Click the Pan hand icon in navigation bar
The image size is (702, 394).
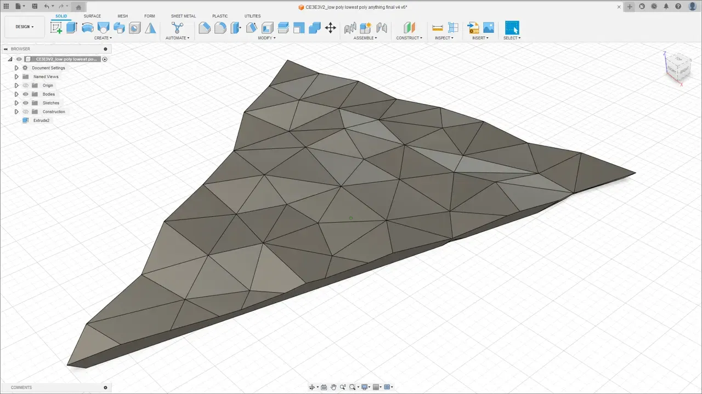333,387
